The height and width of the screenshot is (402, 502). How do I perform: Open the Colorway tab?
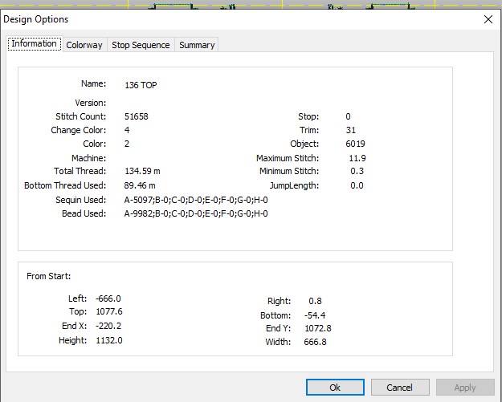[84, 45]
